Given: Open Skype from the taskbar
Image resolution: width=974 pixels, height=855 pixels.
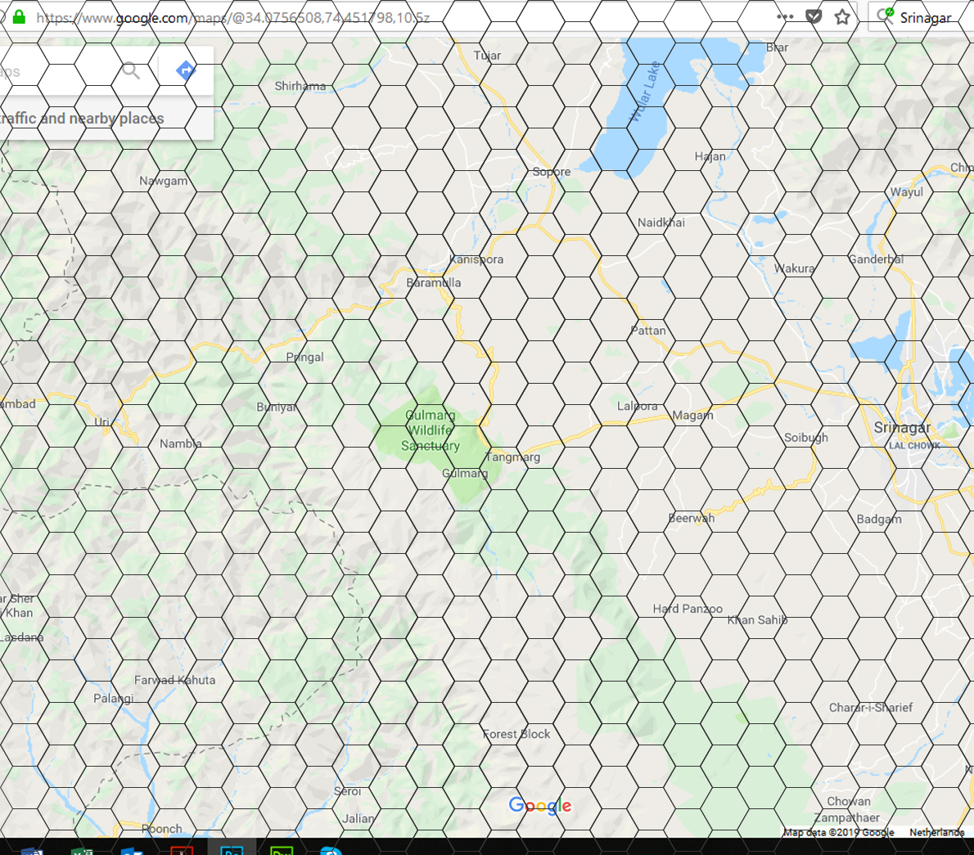Looking at the screenshot, I should (331, 850).
